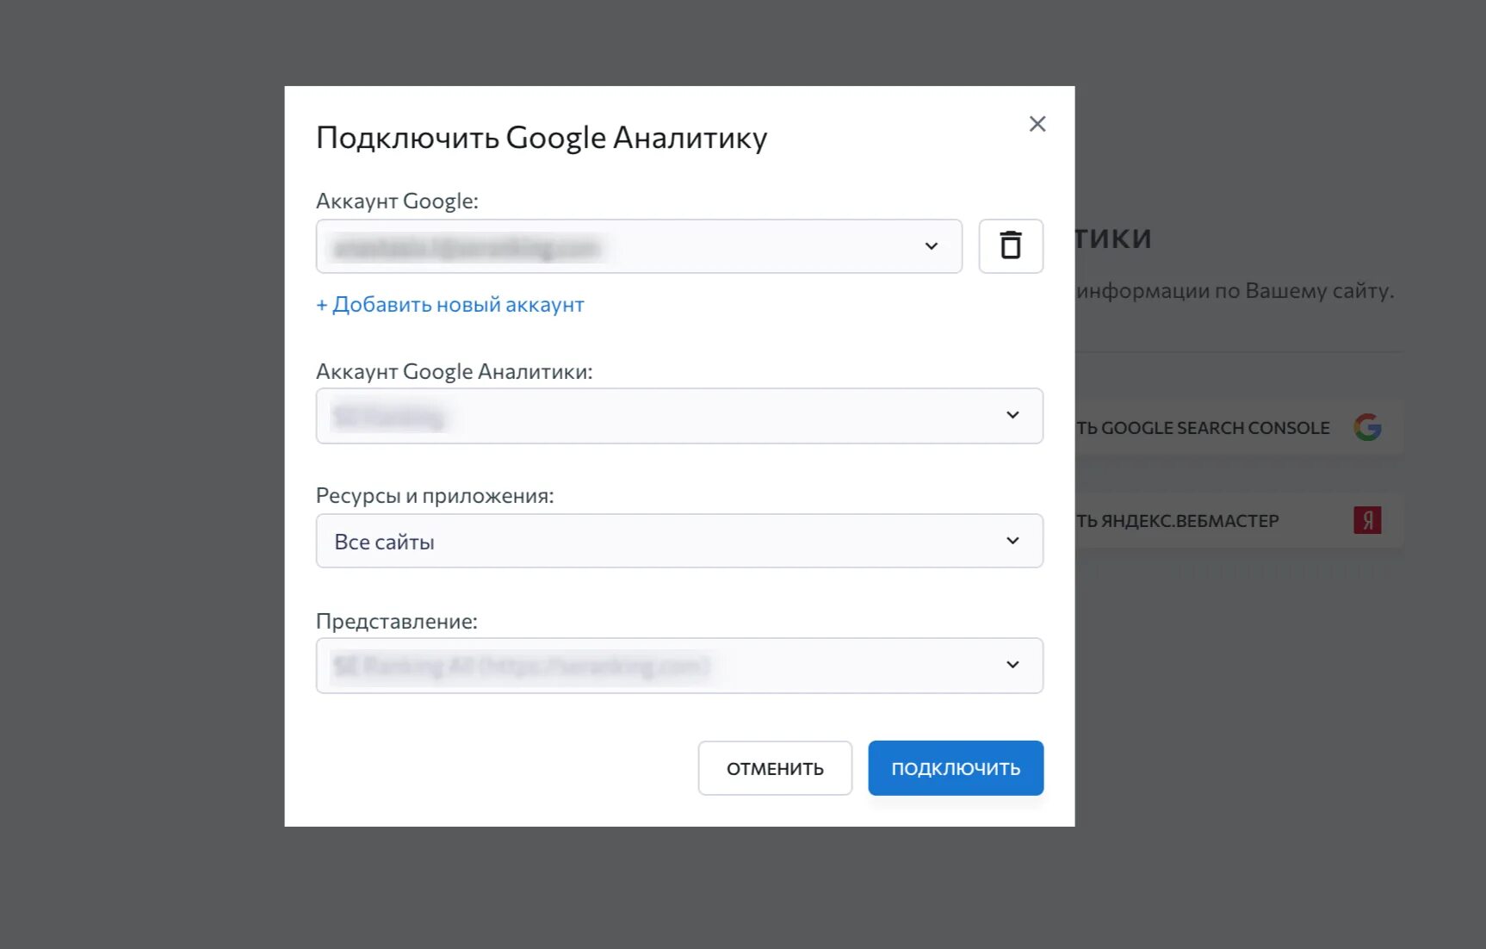Screen dimensions: 1486x949
Task: Cancel with the ОТМЕНИТЬ button
Action: click(774, 767)
